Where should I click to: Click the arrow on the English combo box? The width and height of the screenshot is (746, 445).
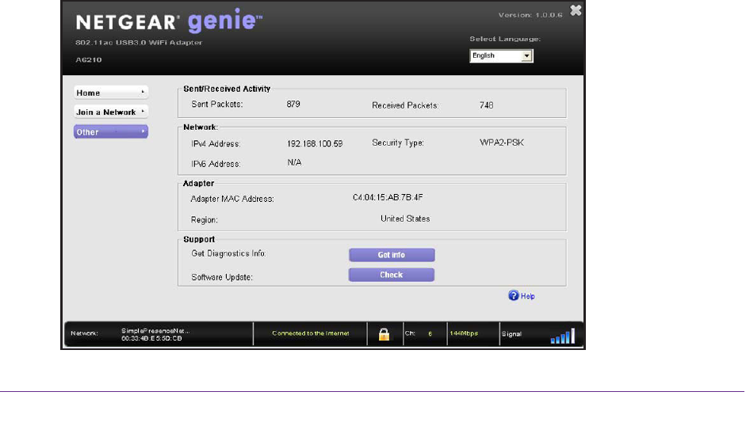[526, 56]
